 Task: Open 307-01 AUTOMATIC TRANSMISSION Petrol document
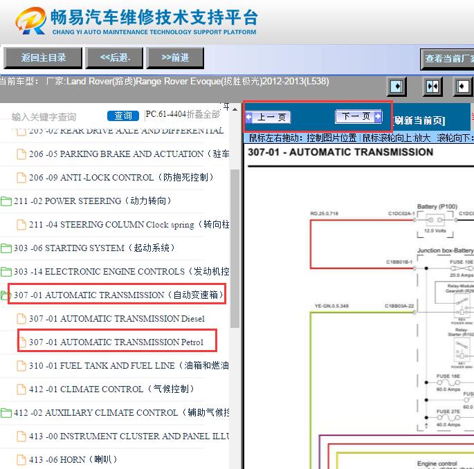pos(116,342)
